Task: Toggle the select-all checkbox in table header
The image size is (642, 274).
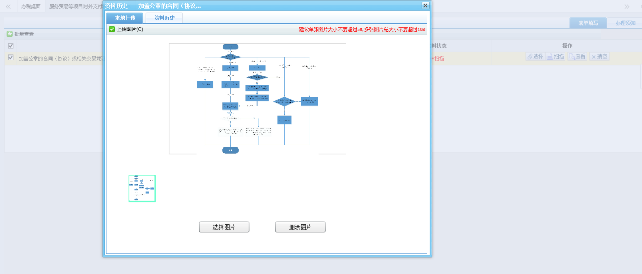Action: pos(11,46)
